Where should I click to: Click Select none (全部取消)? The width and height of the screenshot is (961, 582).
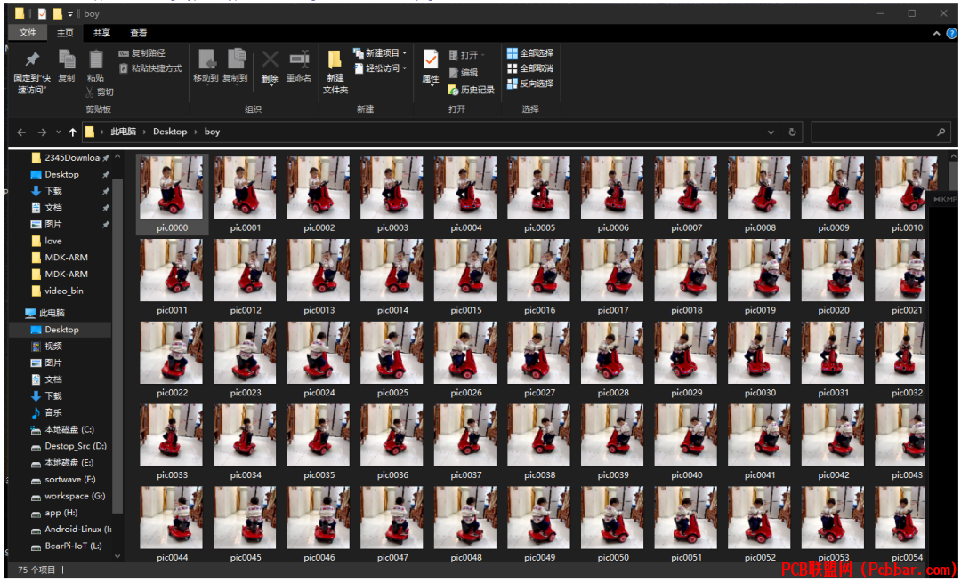tap(530, 68)
